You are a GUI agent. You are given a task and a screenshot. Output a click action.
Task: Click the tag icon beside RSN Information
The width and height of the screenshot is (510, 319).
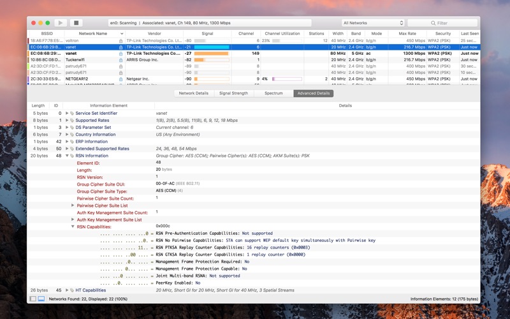(x=72, y=156)
